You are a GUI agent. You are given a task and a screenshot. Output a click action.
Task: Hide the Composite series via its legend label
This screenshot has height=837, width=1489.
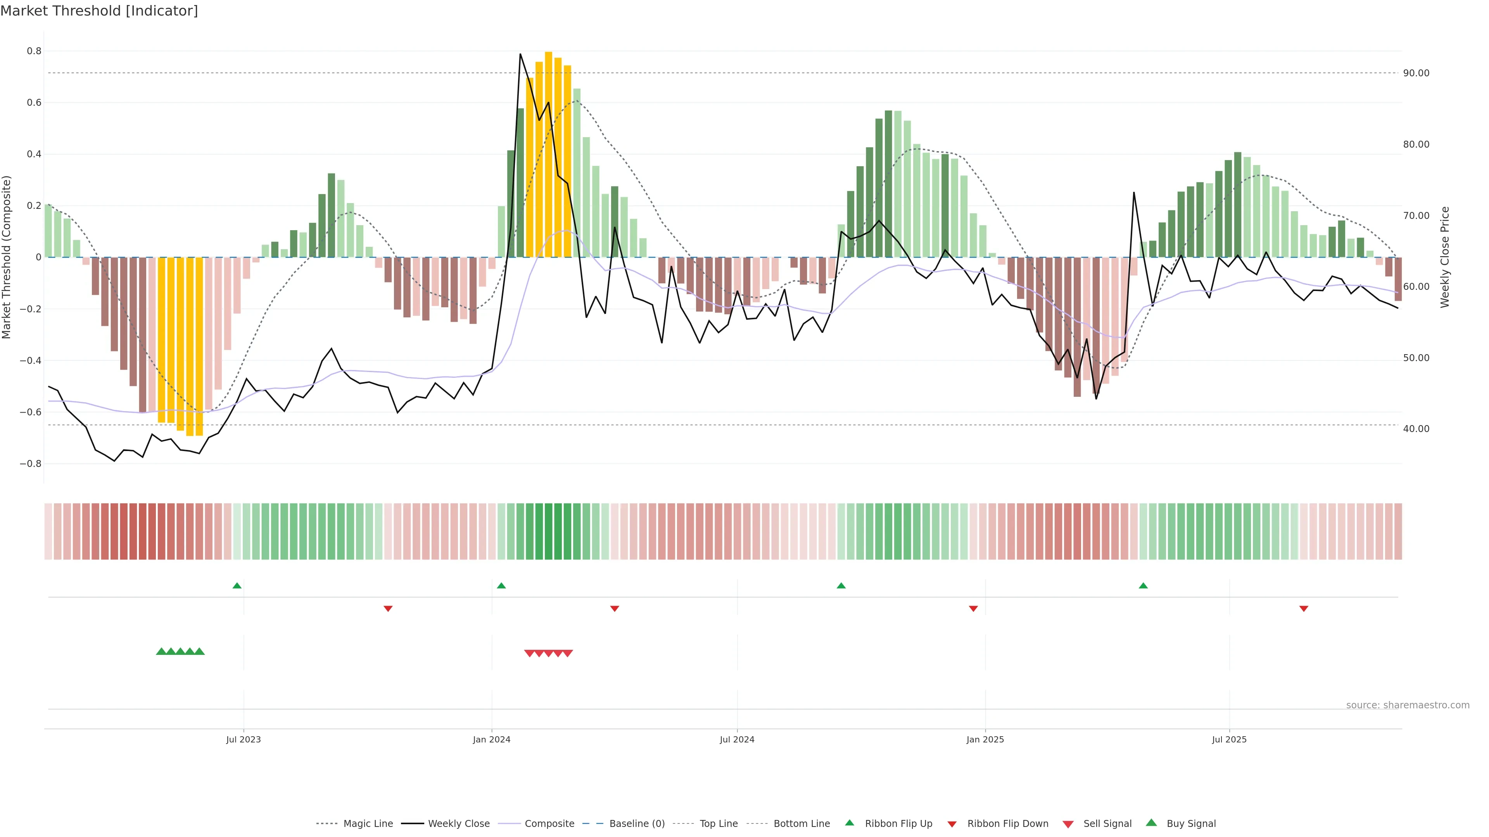[x=549, y=824]
